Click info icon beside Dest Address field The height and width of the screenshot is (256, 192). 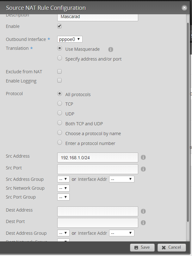click(143, 211)
